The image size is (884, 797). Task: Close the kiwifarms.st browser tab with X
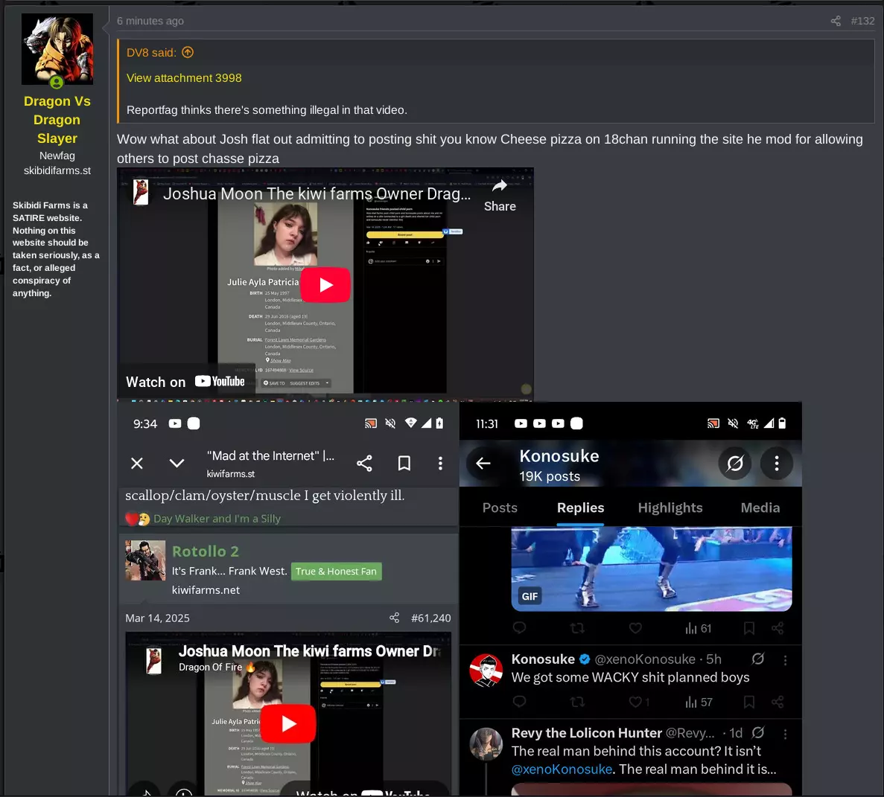tap(137, 463)
